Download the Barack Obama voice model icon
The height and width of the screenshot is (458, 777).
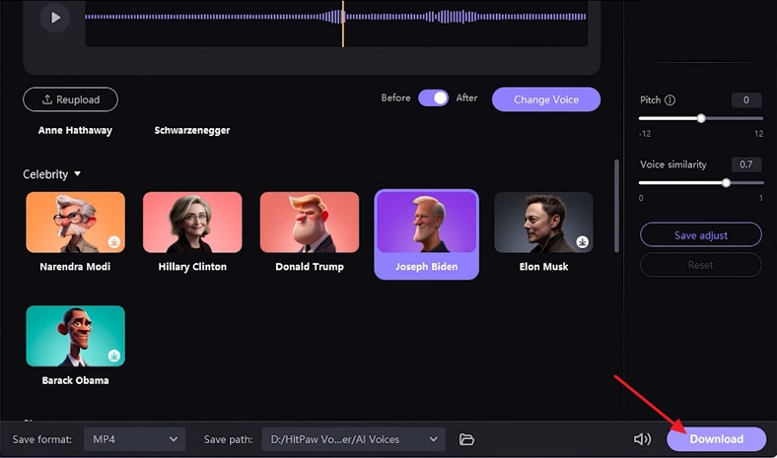(x=114, y=356)
